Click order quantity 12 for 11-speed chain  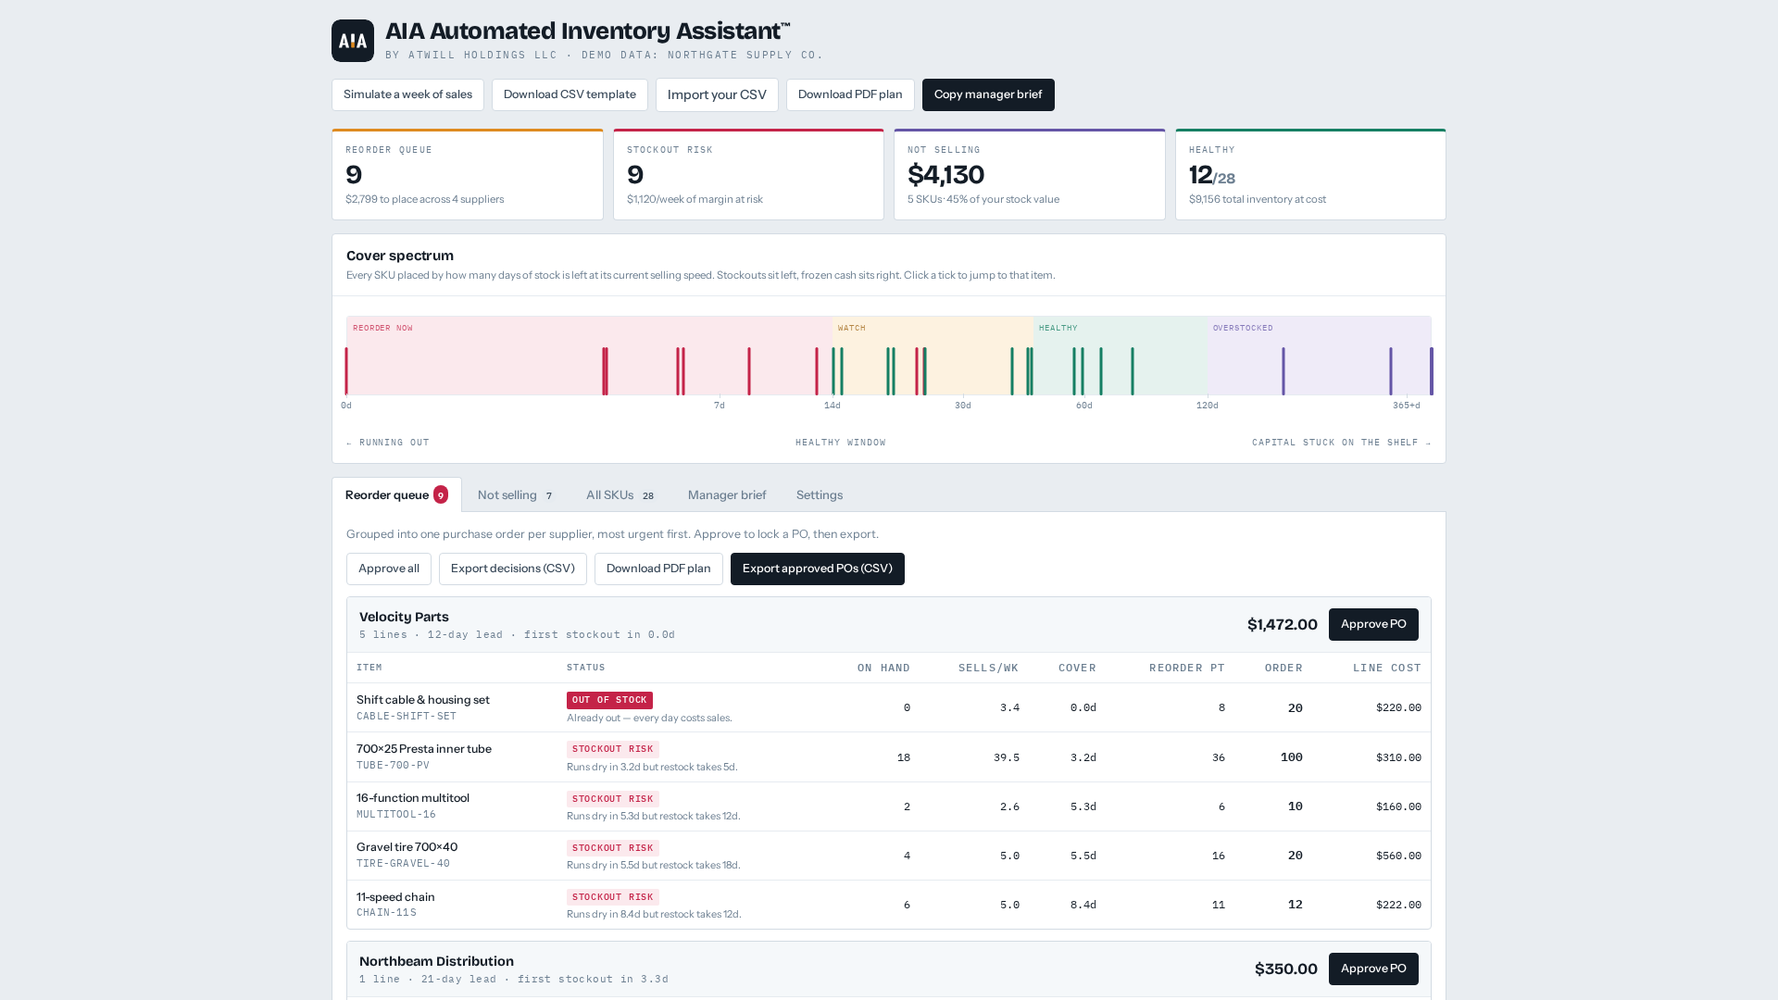(1296, 905)
